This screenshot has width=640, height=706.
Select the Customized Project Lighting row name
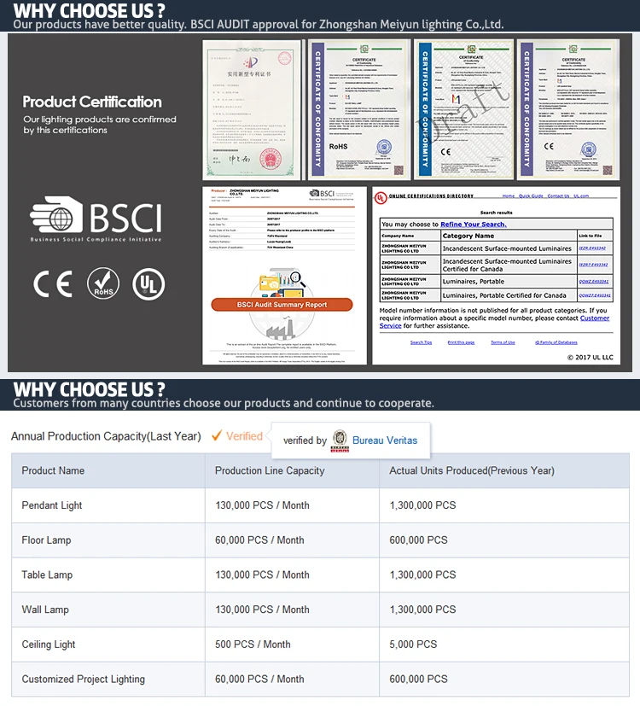84,679
